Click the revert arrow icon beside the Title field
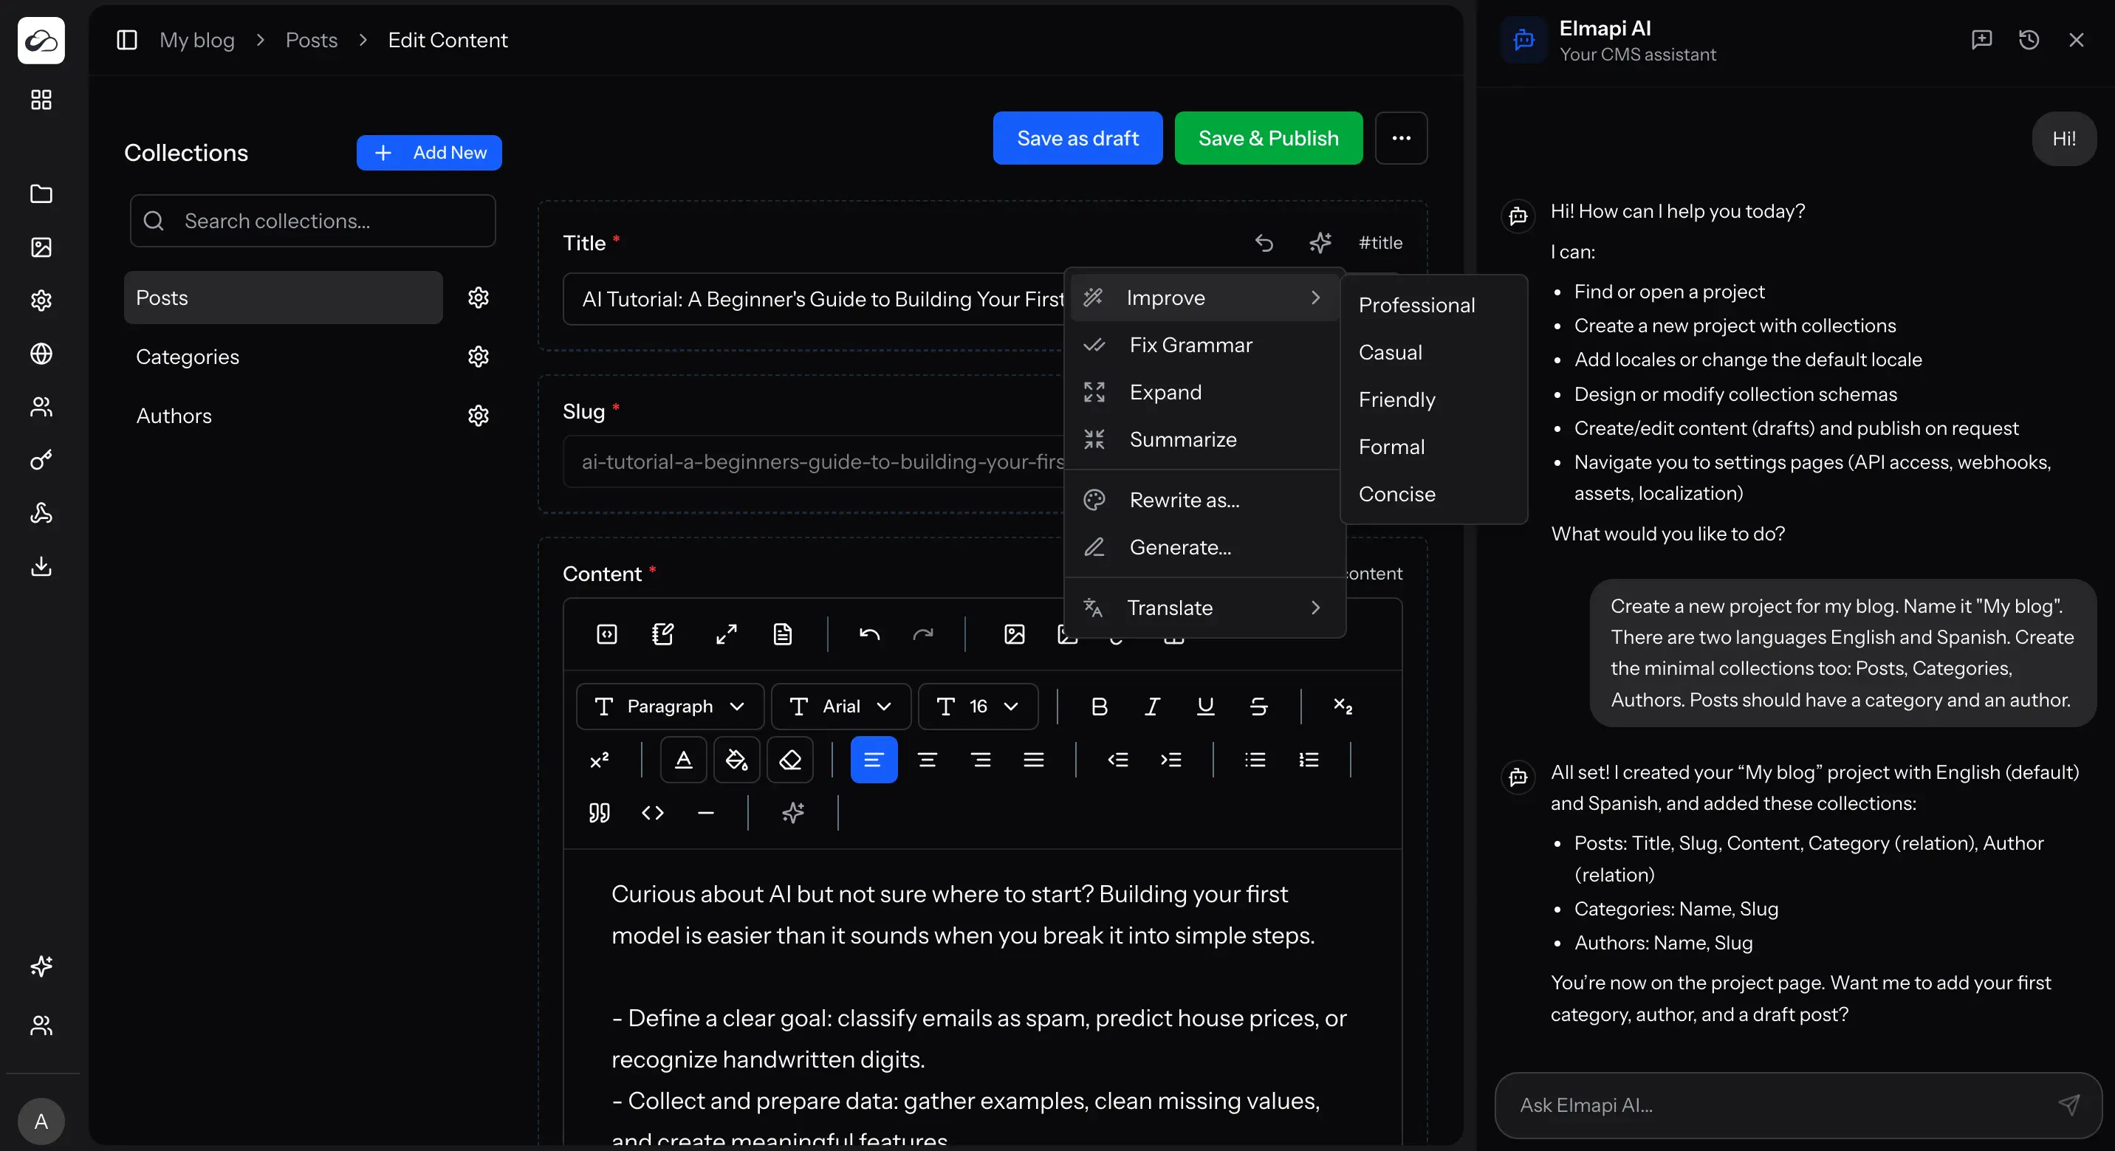This screenshot has width=2115, height=1151. click(1264, 243)
